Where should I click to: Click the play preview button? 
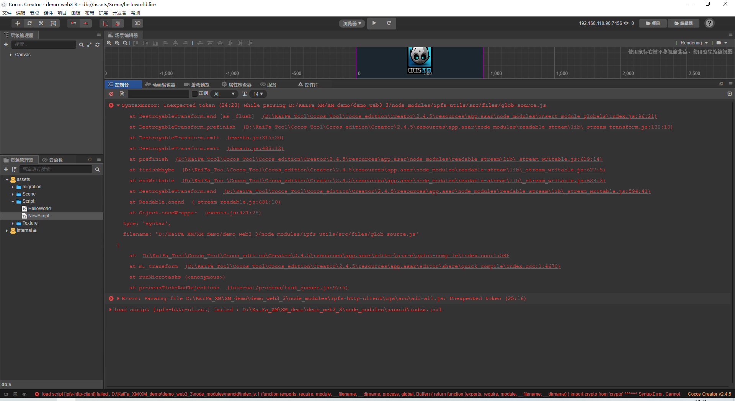374,23
